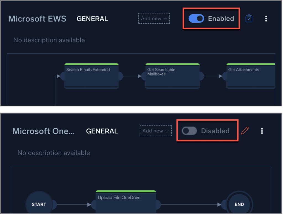Click the END node in the OneDrive workflow
This screenshot has width=283, height=214.
tap(239, 204)
